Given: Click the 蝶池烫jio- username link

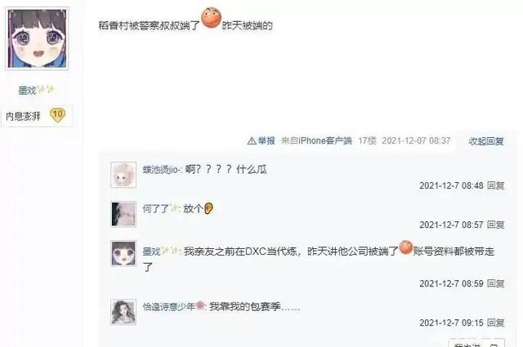Looking at the screenshot, I should pyautogui.click(x=162, y=170).
